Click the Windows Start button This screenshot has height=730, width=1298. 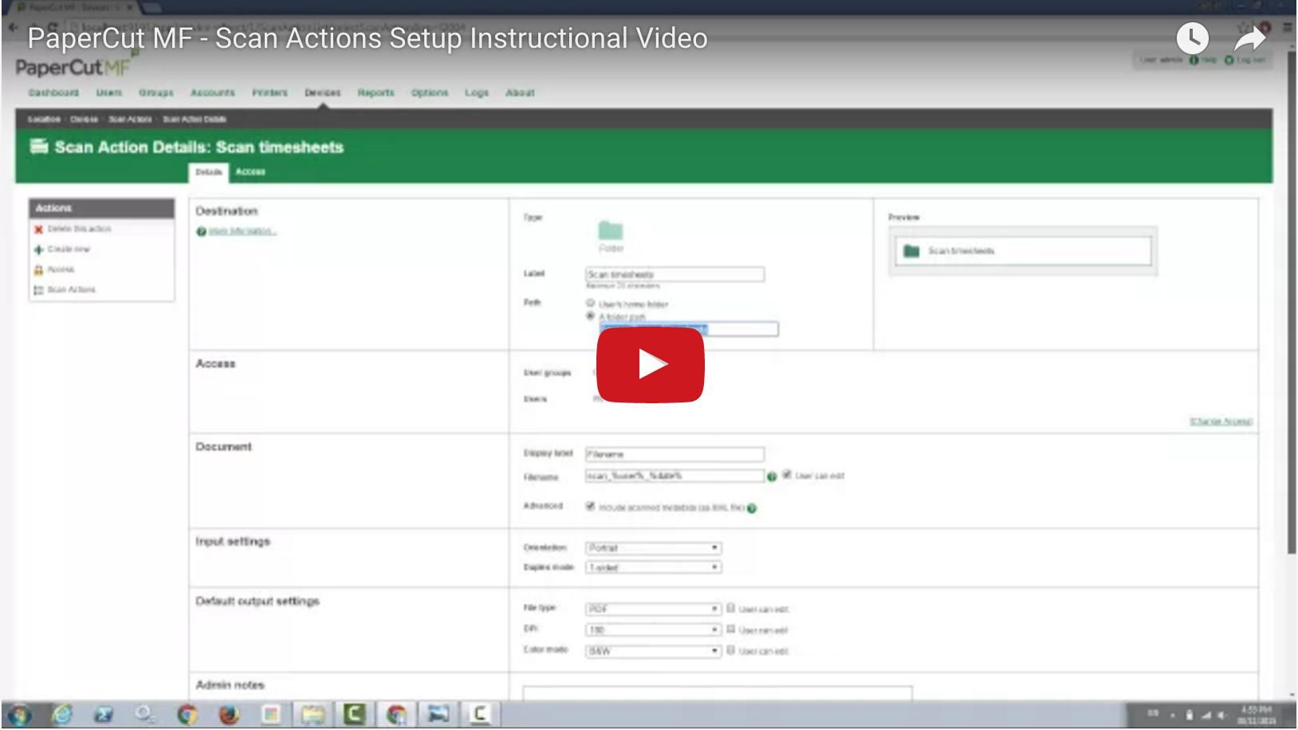(19, 715)
